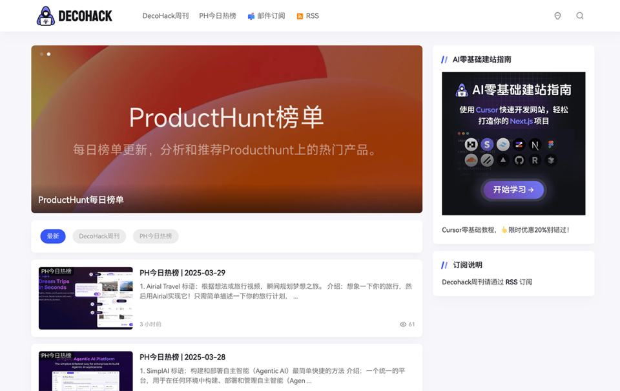
Task: Click the DecoHack astronaut logo
Action: point(45,16)
